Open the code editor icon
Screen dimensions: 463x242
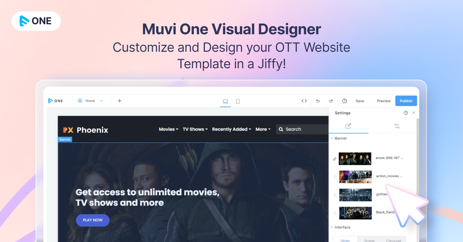tap(304, 101)
